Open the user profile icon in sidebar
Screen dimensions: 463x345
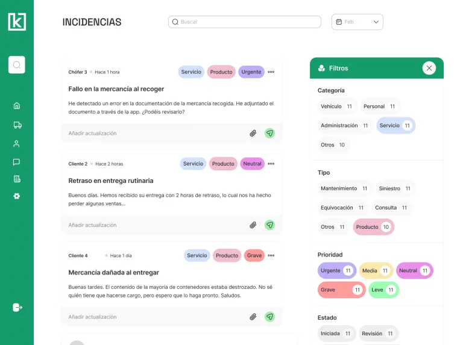click(x=16, y=144)
